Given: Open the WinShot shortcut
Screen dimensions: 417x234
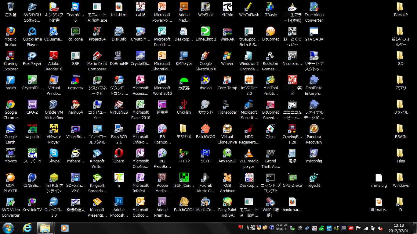Looking at the screenshot, I should pos(205,9).
